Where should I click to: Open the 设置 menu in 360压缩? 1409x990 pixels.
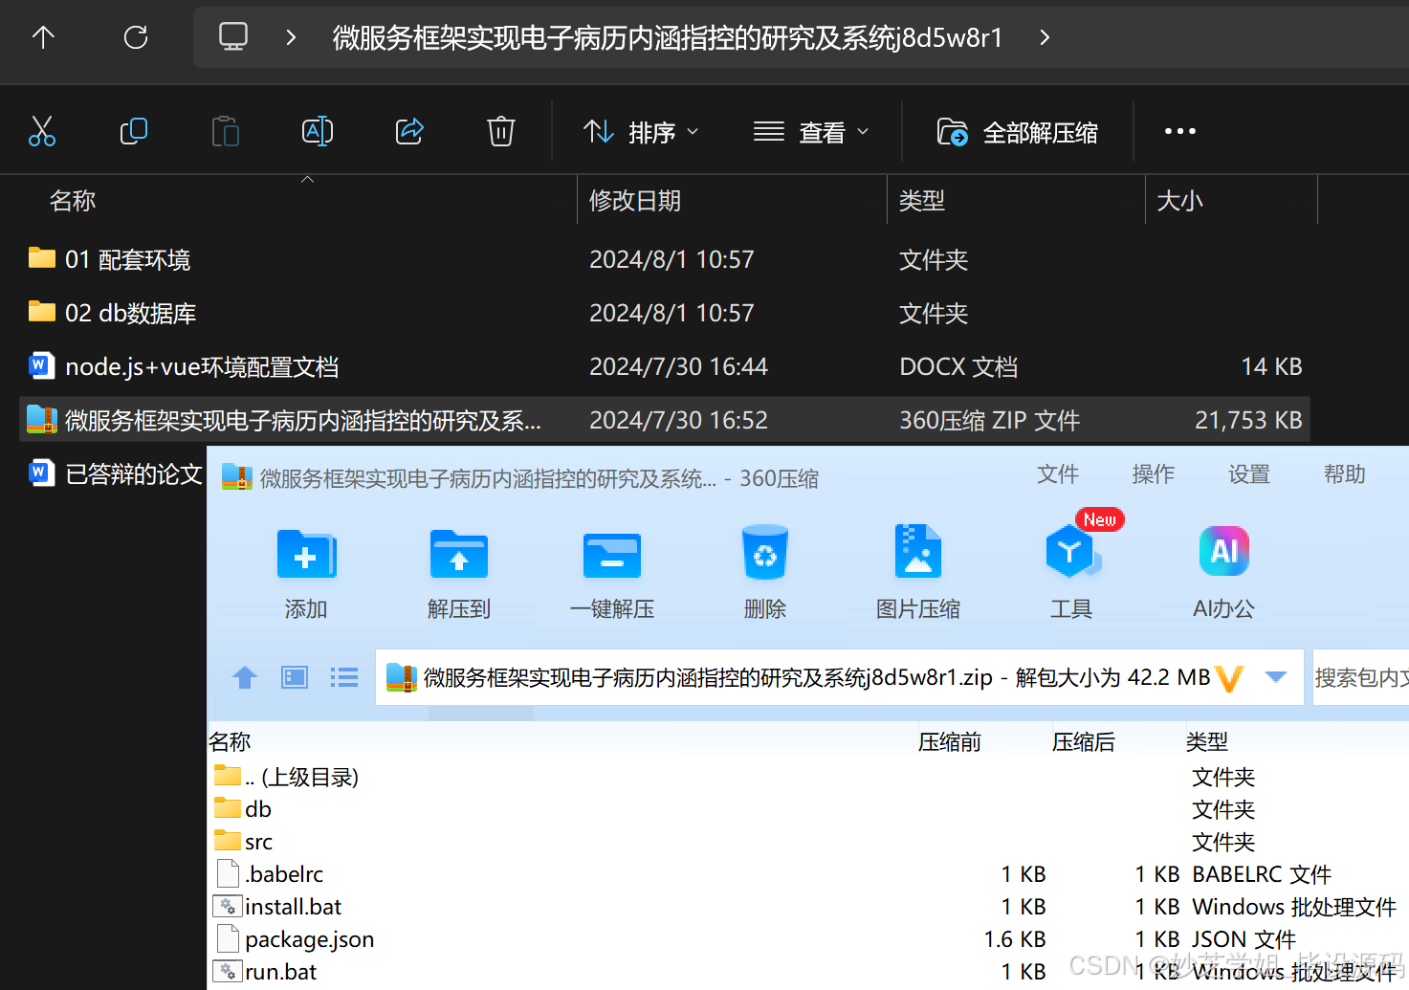[1249, 474]
